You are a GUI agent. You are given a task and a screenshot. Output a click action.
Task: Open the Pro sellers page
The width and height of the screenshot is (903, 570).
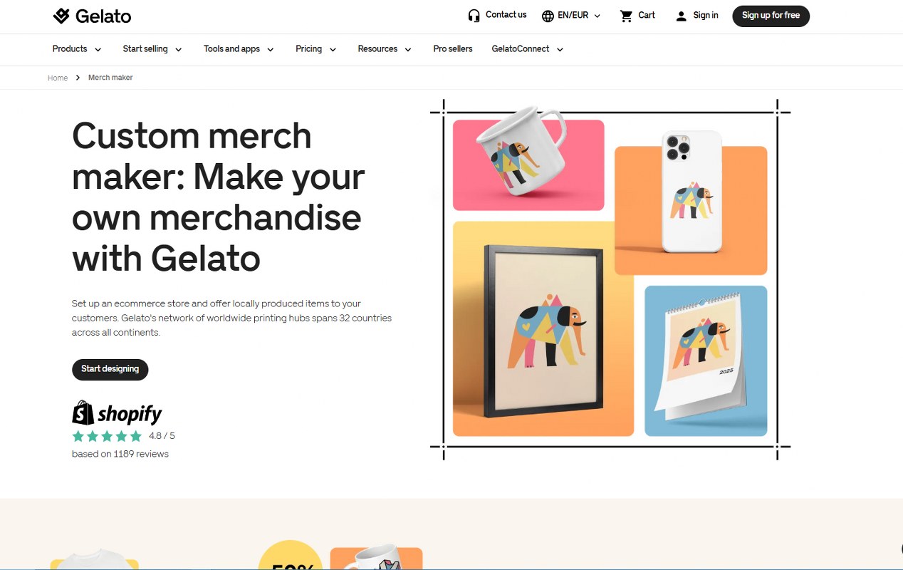[453, 49]
